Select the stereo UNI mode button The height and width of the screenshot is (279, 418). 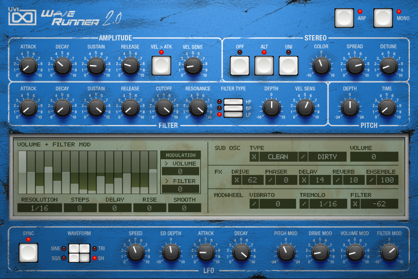[x=289, y=66]
